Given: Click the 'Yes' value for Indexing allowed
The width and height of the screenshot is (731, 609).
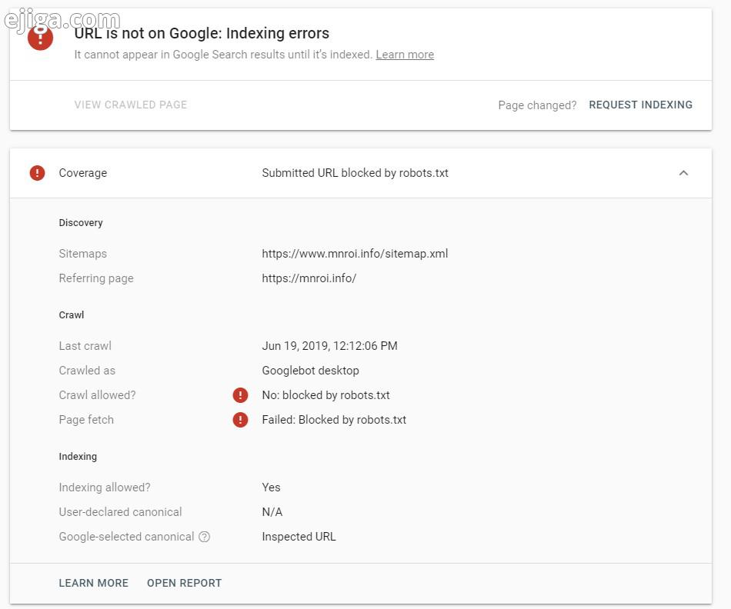Looking at the screenshot, I should [271, 488].
